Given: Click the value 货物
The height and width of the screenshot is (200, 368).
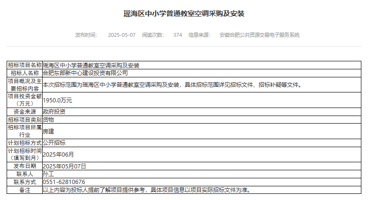Looking at the screenshot, I should pyautogui.click(x=48, y=120).
